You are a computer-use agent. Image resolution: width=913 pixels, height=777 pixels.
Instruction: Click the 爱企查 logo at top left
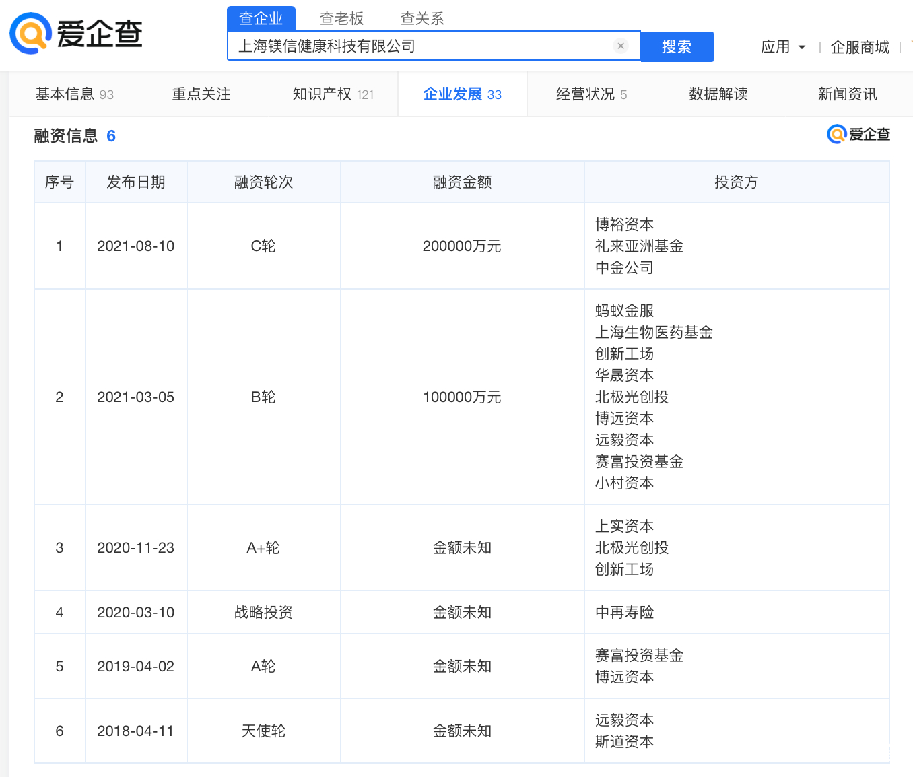click(x=76, y=33)
